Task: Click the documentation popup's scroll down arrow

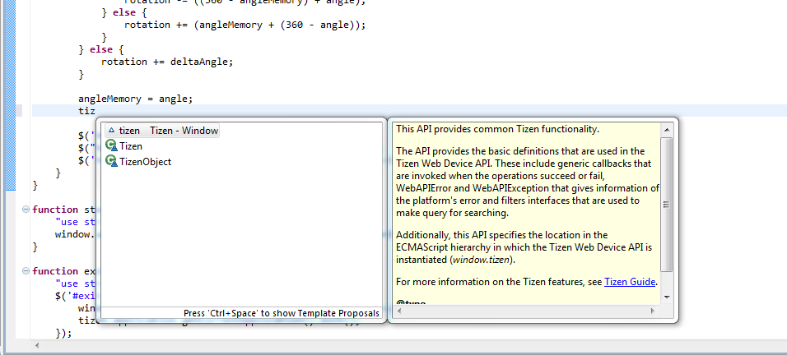Action: tap(667, 297)
